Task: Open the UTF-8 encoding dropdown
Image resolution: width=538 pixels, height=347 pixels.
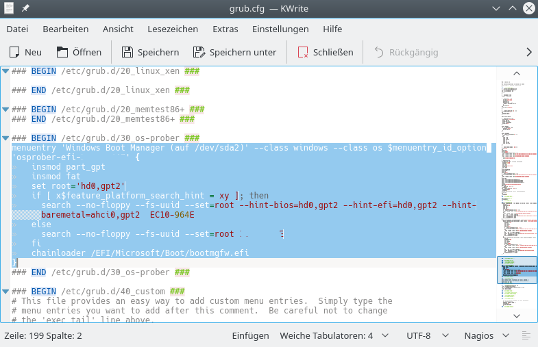Action: coord(428,335)
